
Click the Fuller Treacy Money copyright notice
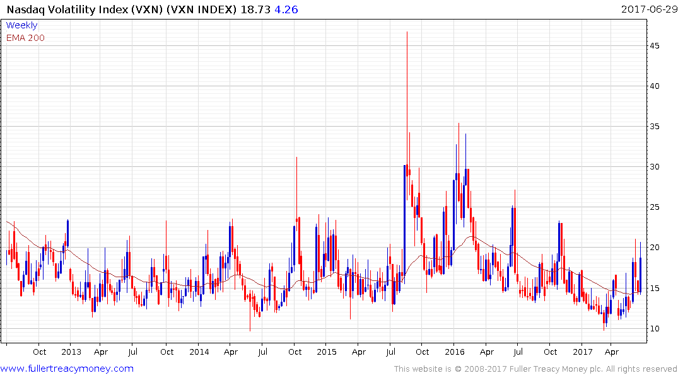(x=535, y=369)
